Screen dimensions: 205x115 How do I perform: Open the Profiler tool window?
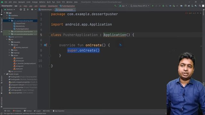46,111
